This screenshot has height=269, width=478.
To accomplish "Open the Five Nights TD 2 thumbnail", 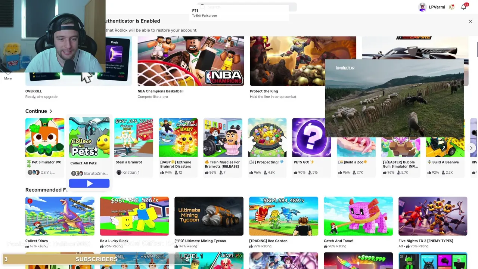I will coord(433,216).
